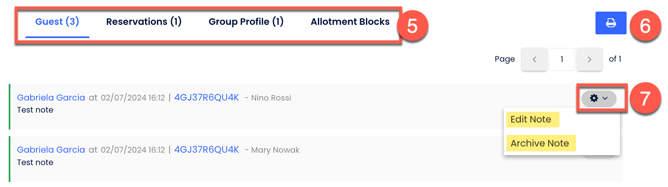
Task: Switch to Allotment Blocks tab
Action: [x=350, y=22]
